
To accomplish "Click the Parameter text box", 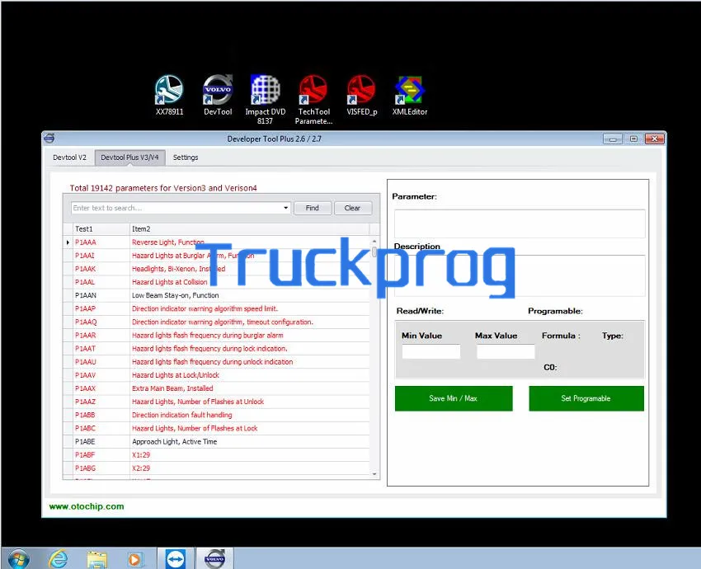I will tap(520, 223).
